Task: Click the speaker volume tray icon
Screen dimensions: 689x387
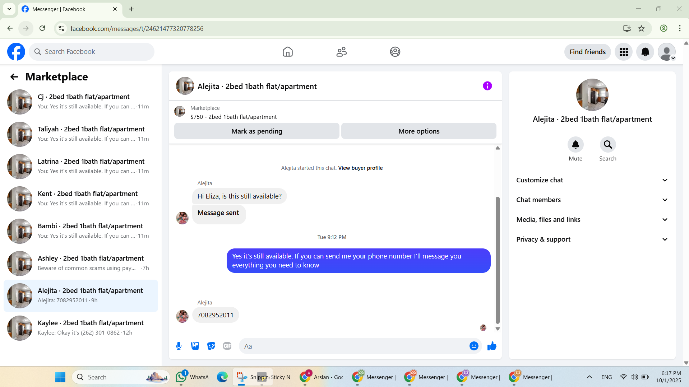Action: [x=634, y=377]
